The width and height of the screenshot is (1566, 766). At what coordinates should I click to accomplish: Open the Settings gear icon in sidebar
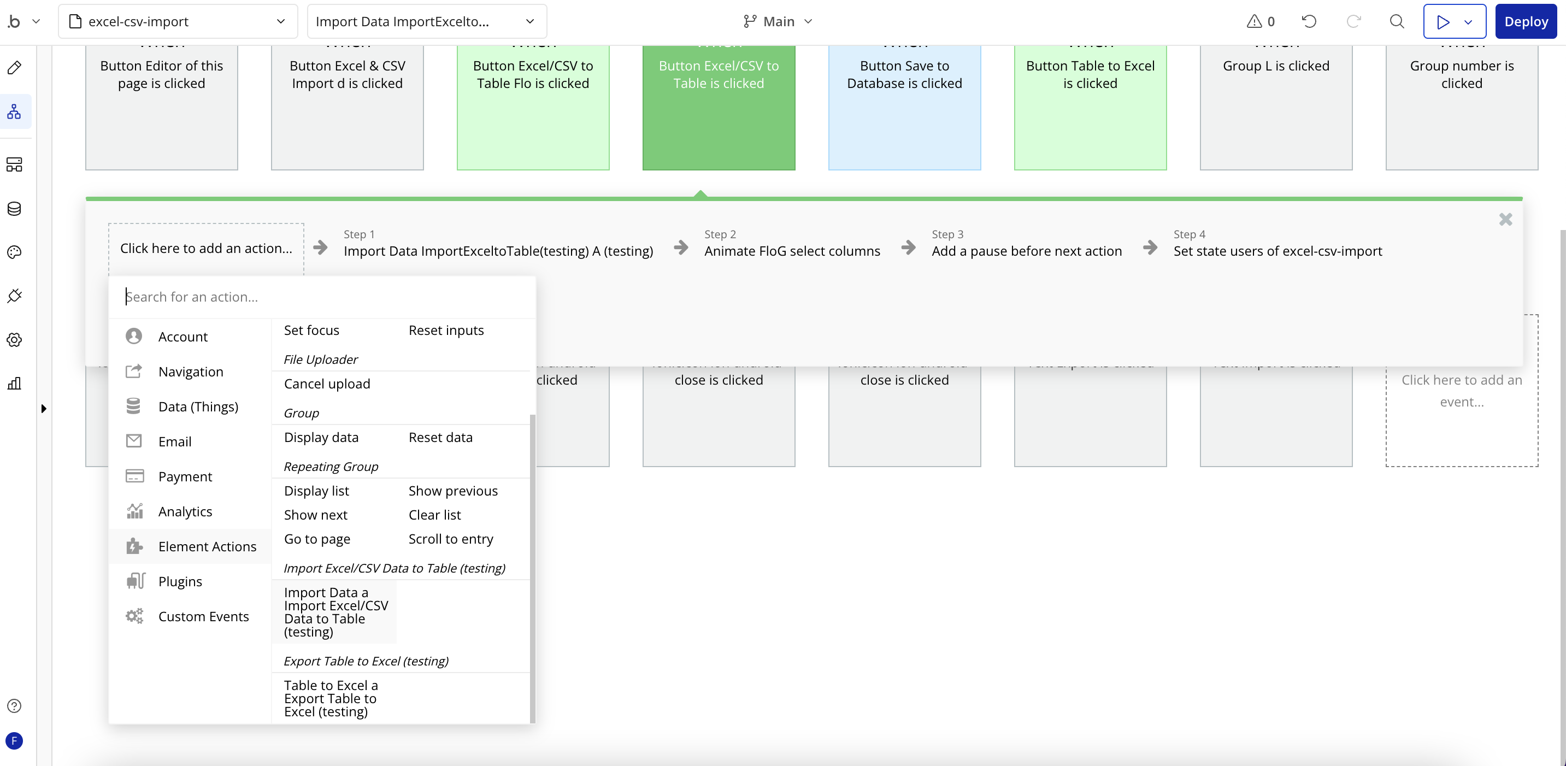click(x=15, y=340)
